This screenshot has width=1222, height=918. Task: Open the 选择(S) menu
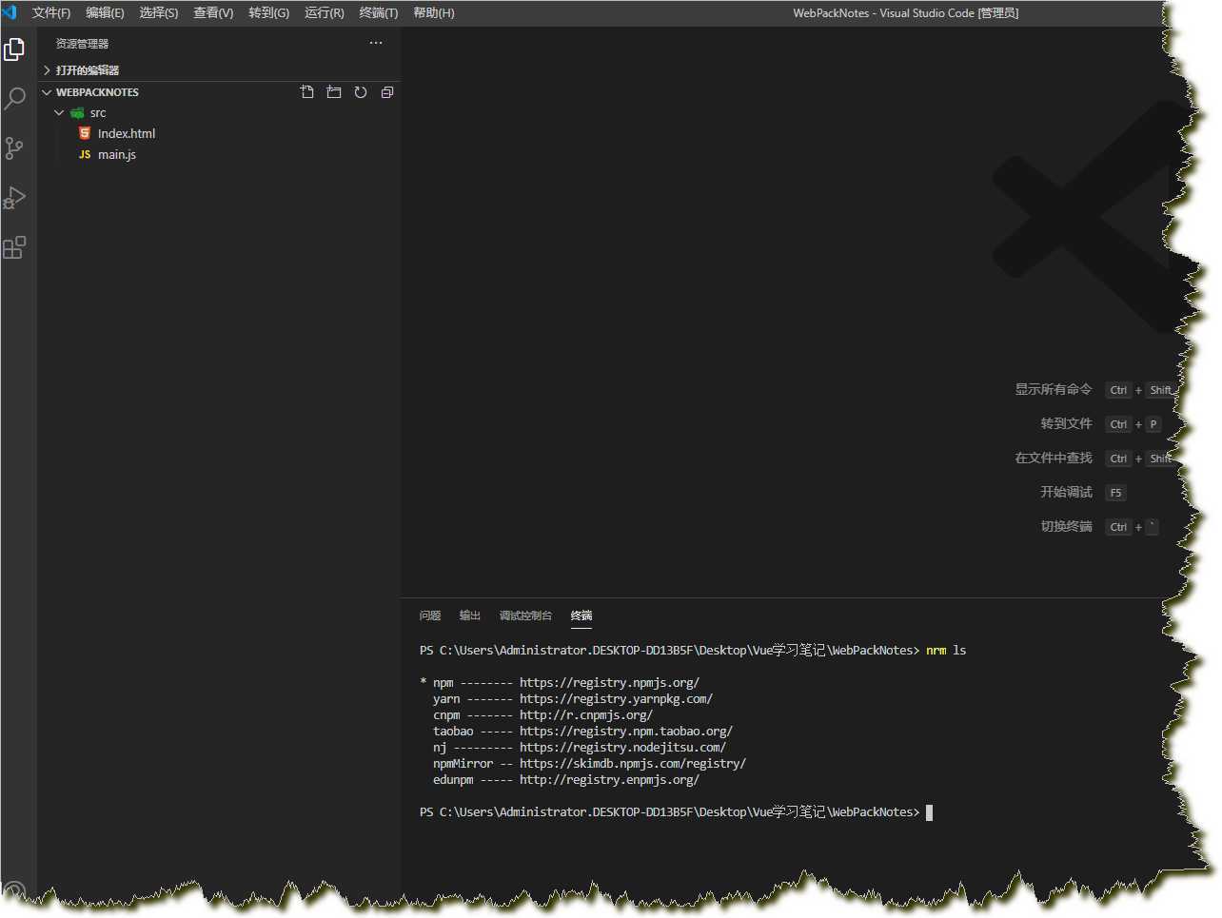tap(159, 12)
